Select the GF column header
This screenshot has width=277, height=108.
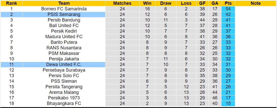[x=202, y=3]
